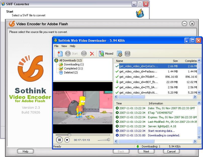203x157 pixels.
Task: Click the green download arrow in status bar
Action: tap(138, 146)
